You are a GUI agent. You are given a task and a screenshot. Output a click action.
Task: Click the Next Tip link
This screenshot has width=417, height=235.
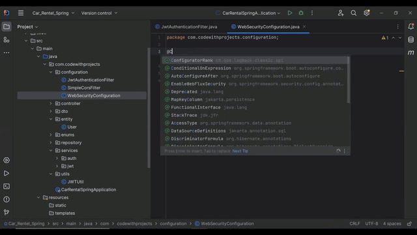pos(240,151)
